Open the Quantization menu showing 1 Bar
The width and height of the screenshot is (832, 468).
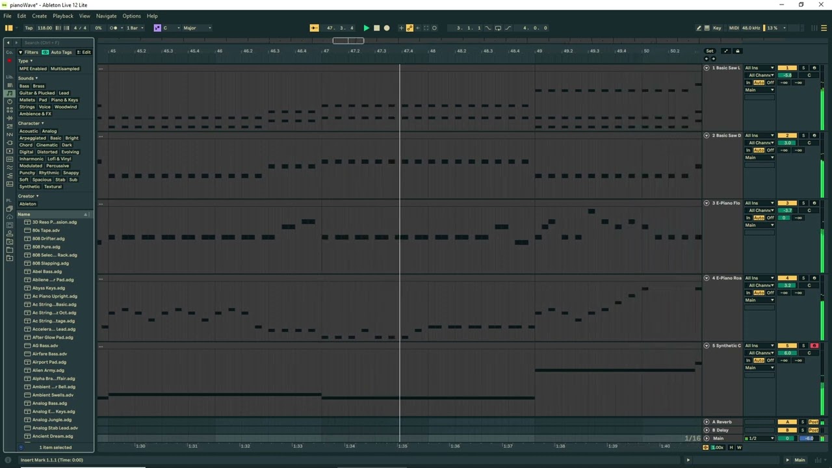(135, 28)
